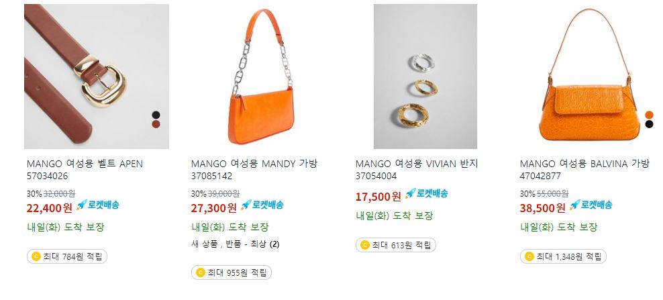This screenshot has height=300, width=663.
Task: Select black color swatch on BALVINA bag
Action: tap(649, 124)
